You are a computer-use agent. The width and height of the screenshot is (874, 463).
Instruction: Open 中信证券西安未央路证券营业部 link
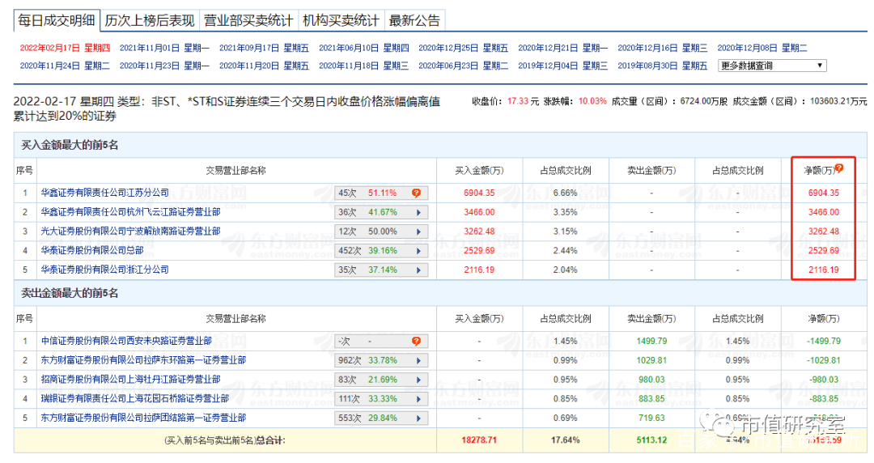pos(126,341)
